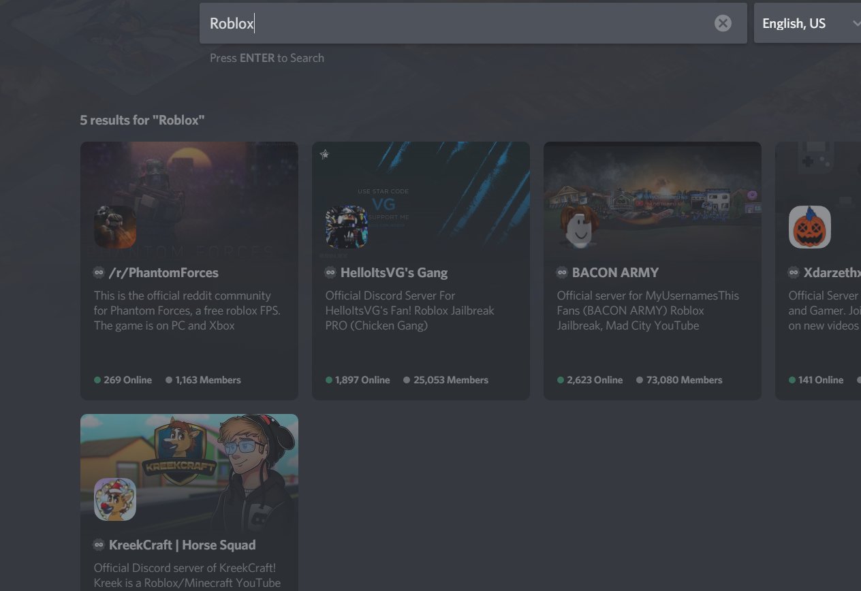Click '5 results for "Roblox"' heading
Image resolution: width=861 pixels, height=591 pixels.
pos(142,120)
